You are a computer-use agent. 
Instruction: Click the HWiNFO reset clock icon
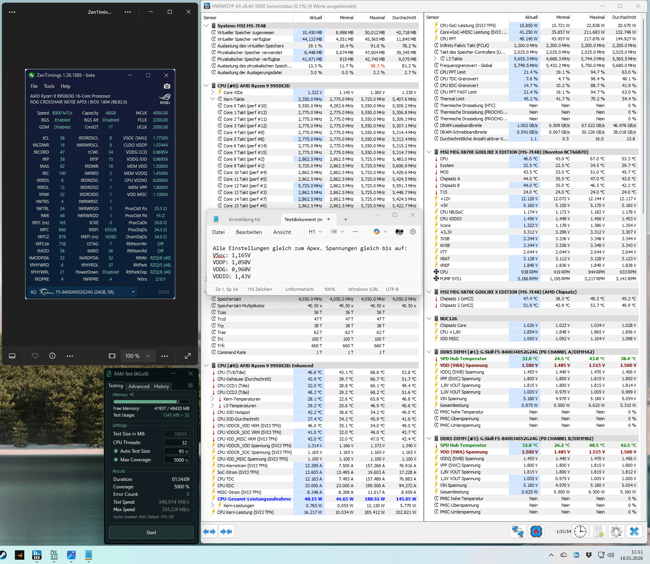click(x=580, y=531)
